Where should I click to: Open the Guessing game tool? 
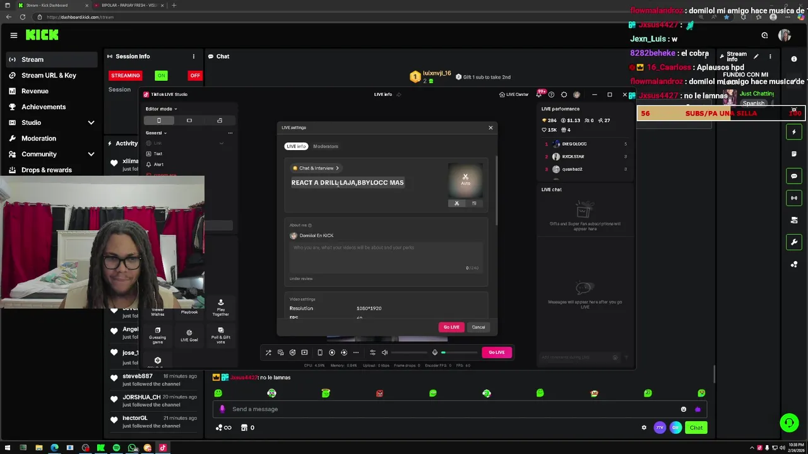[x=158, y=335]
